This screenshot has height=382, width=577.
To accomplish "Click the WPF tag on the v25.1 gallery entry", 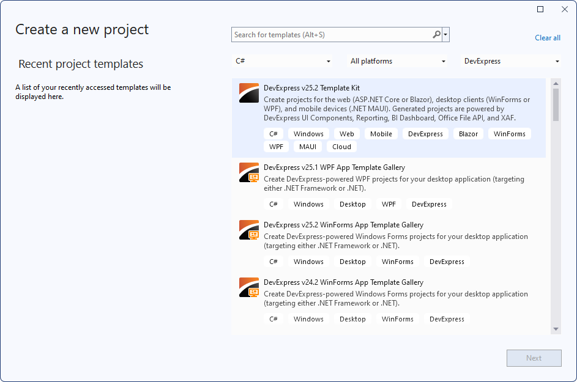I will (x=389, y=204).
